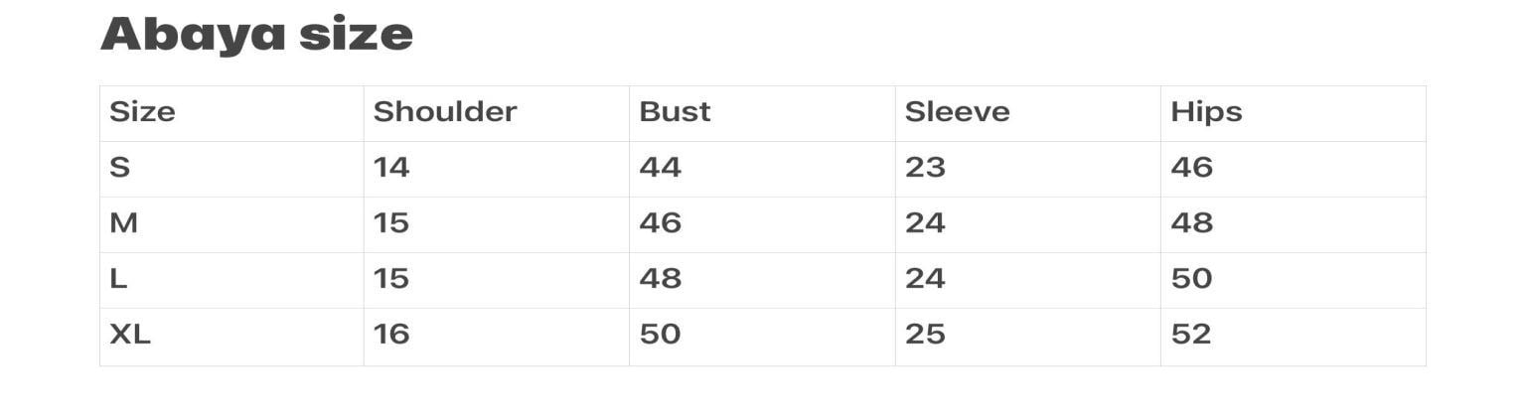Click bust value 46 in M row

[660, 223]
